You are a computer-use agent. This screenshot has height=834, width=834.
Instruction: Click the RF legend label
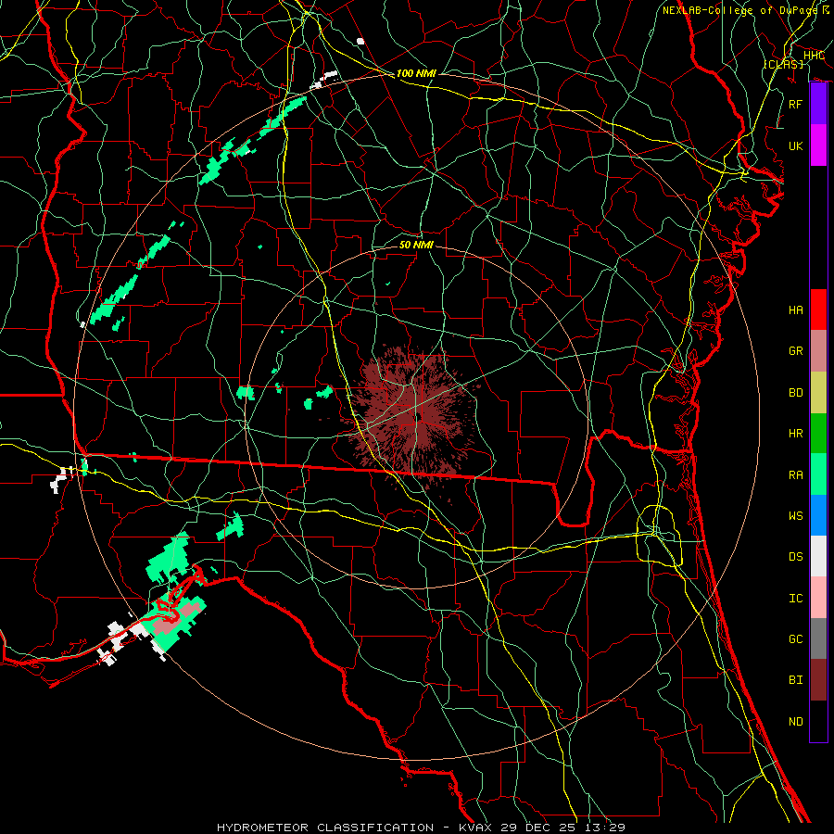coord(796,104)
